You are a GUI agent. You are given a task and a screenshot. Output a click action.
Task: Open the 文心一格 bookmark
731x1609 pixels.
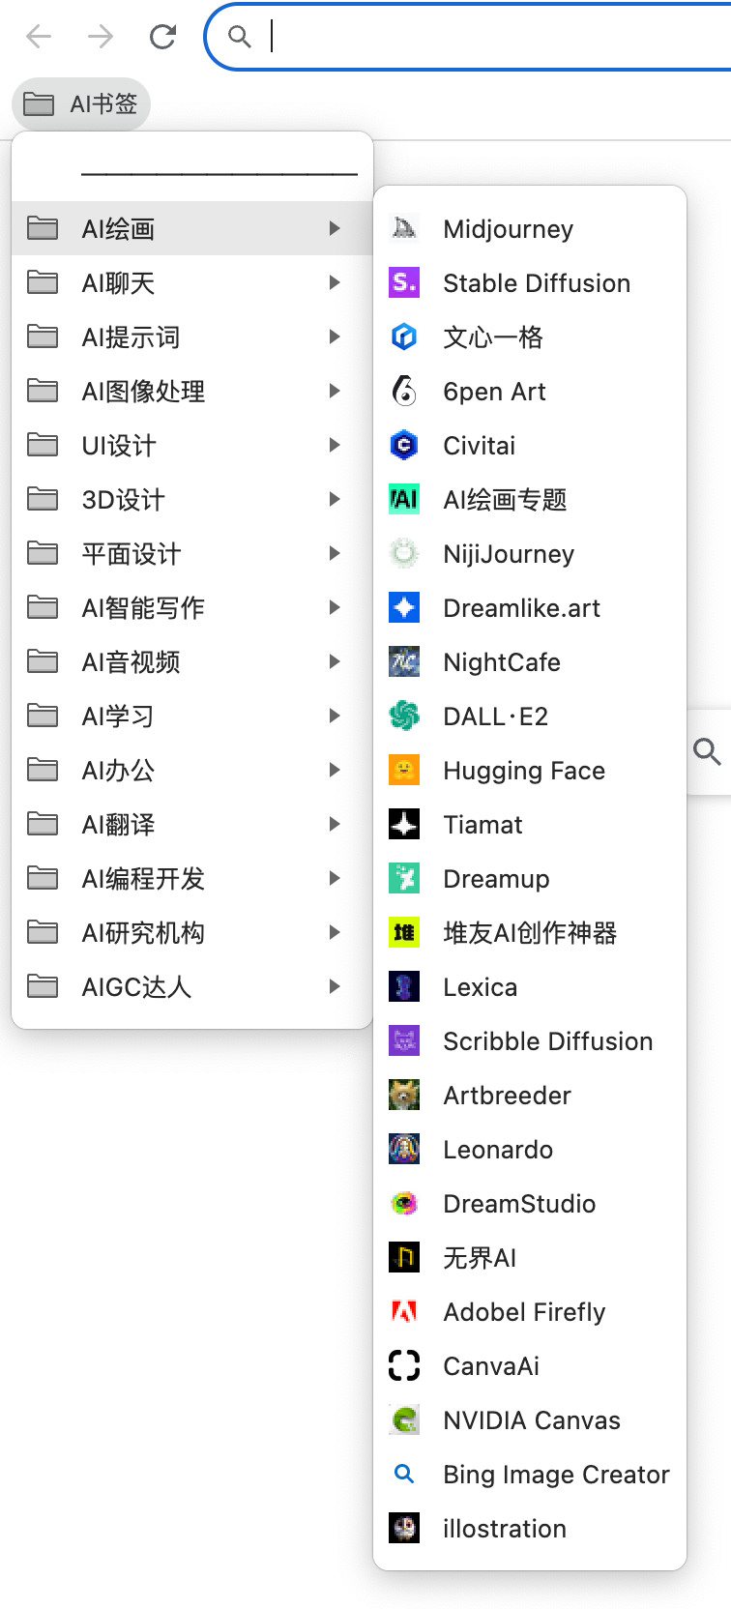tap(492, 336)
